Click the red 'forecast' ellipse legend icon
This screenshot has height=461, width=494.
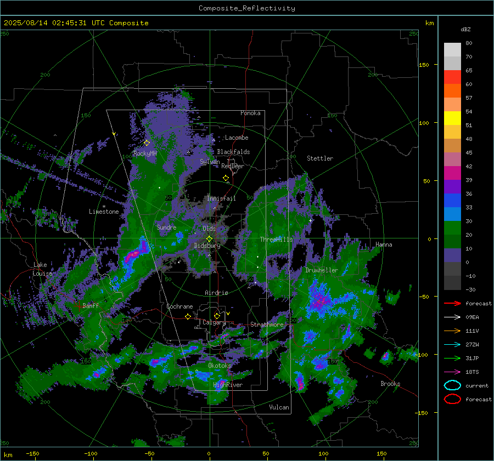click(x=452, y=399)
